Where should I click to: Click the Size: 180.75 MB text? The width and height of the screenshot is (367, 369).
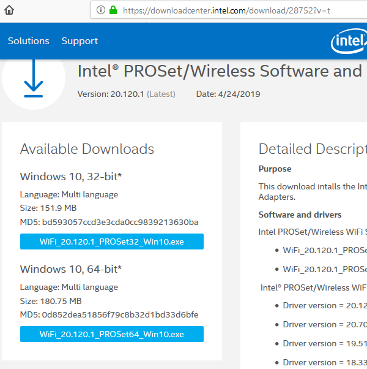(x=51, y=301)
